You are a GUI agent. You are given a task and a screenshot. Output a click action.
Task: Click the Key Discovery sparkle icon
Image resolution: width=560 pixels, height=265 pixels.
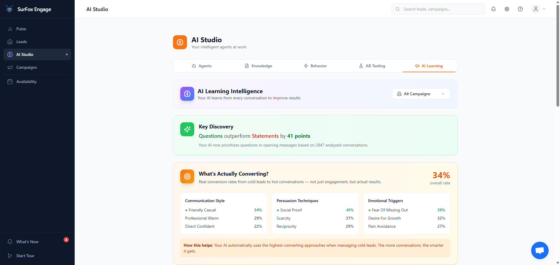click(x=187, y=129)
